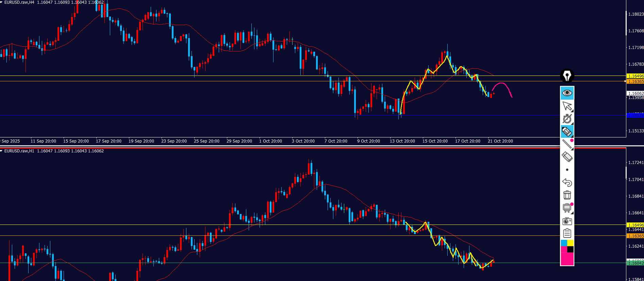
Task: Undo the last drawing stroke
Action: point(567,183)
